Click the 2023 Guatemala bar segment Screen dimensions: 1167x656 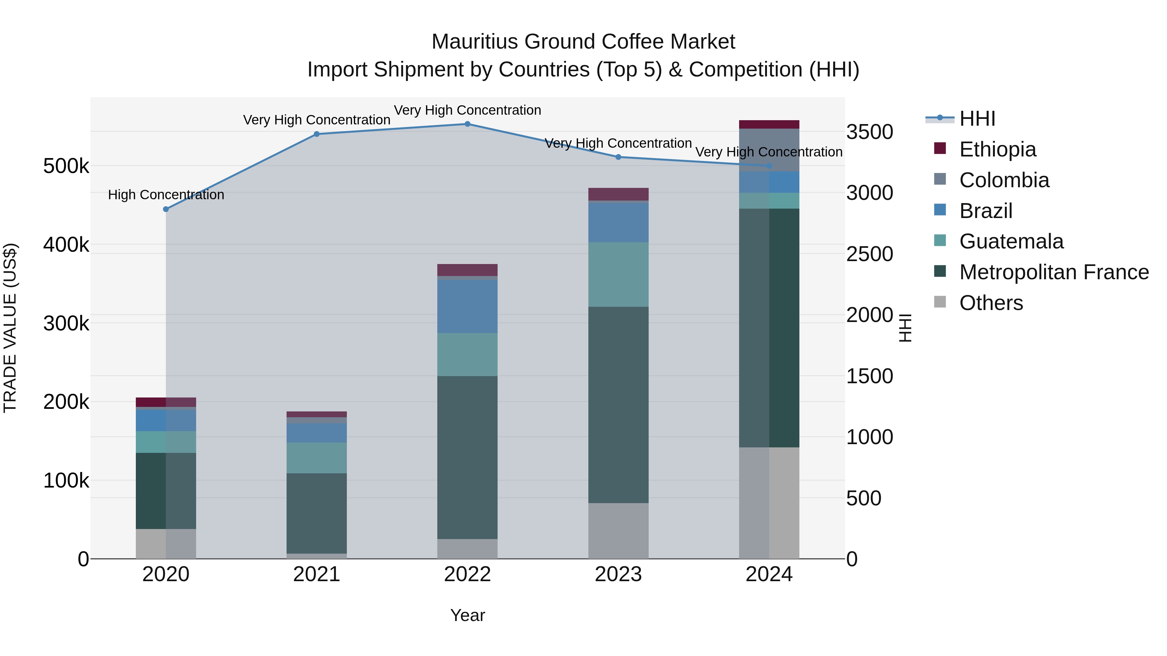pos(619,275)
